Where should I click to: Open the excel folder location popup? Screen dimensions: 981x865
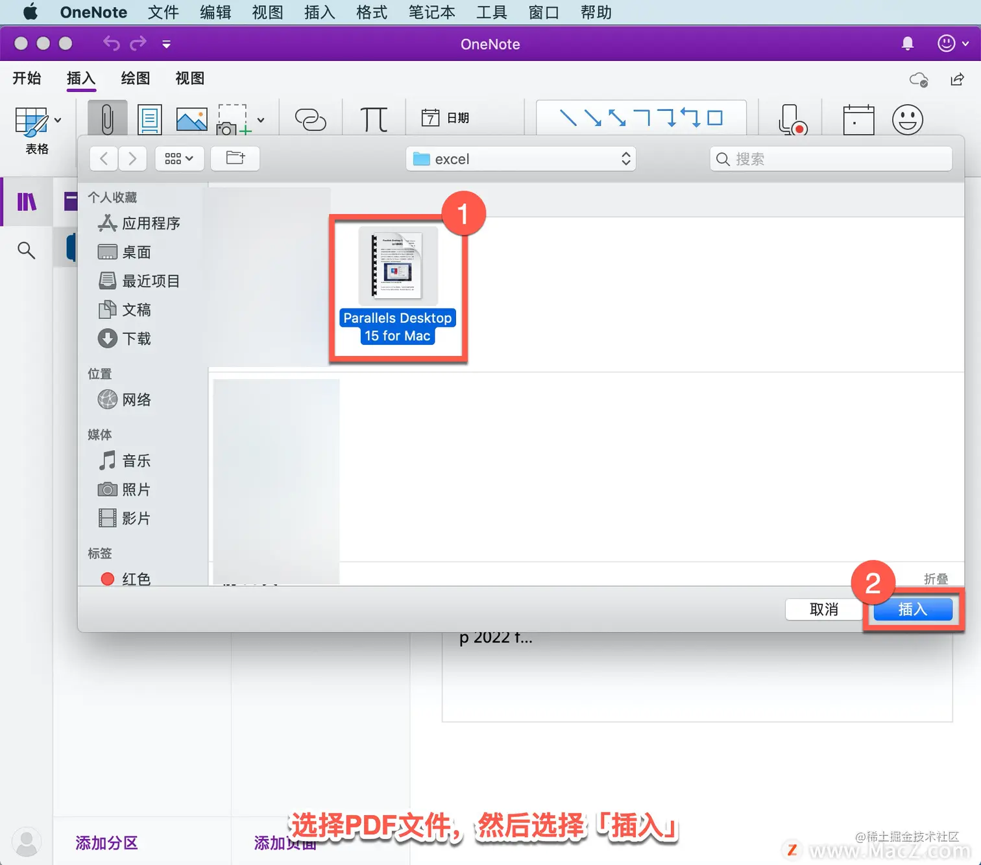521,159
